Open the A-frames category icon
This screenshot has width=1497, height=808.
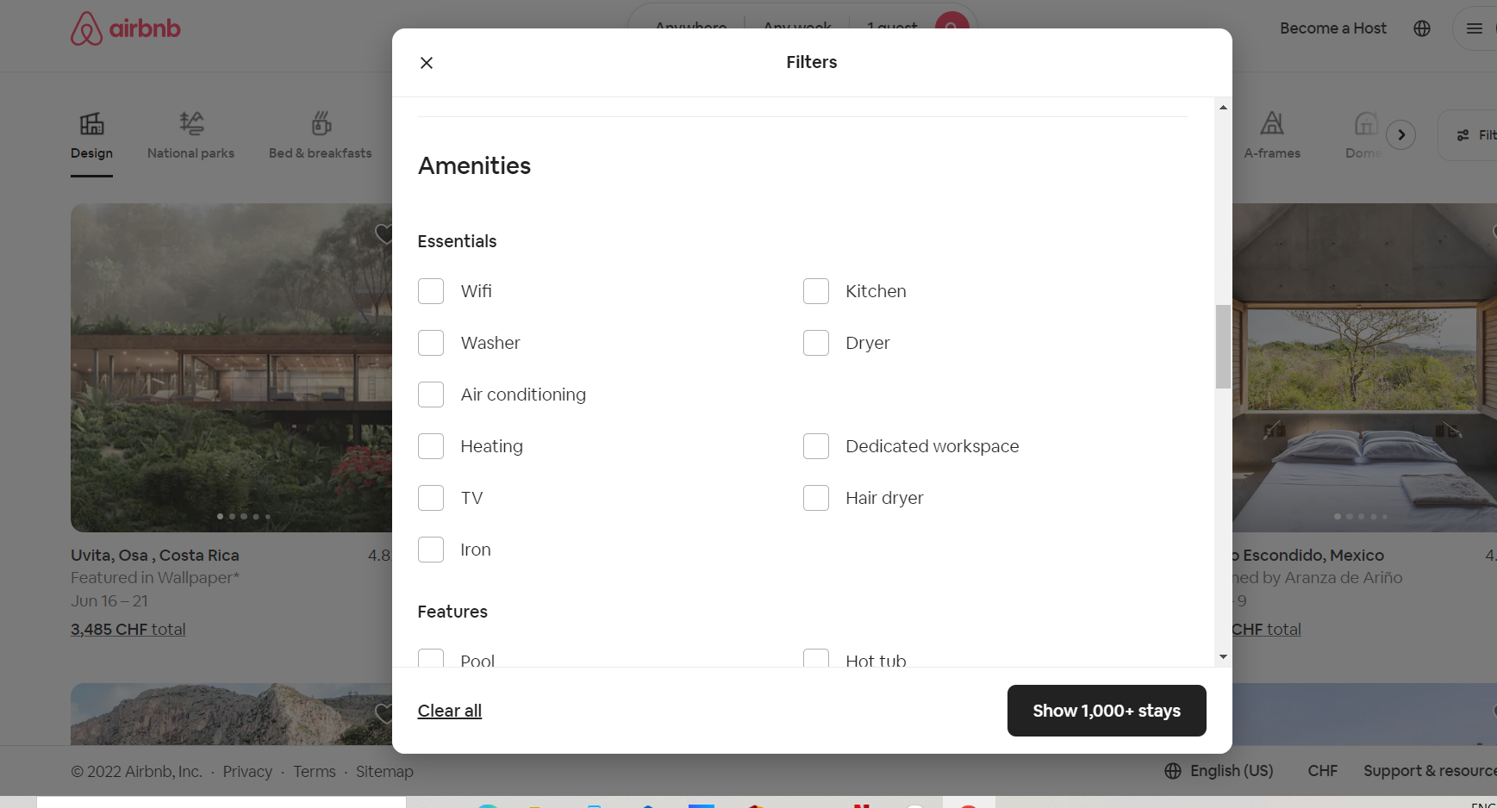coord(1272,123)
